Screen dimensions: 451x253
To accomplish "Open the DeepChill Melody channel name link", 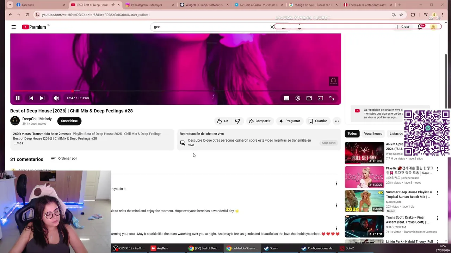I will 37,119.
